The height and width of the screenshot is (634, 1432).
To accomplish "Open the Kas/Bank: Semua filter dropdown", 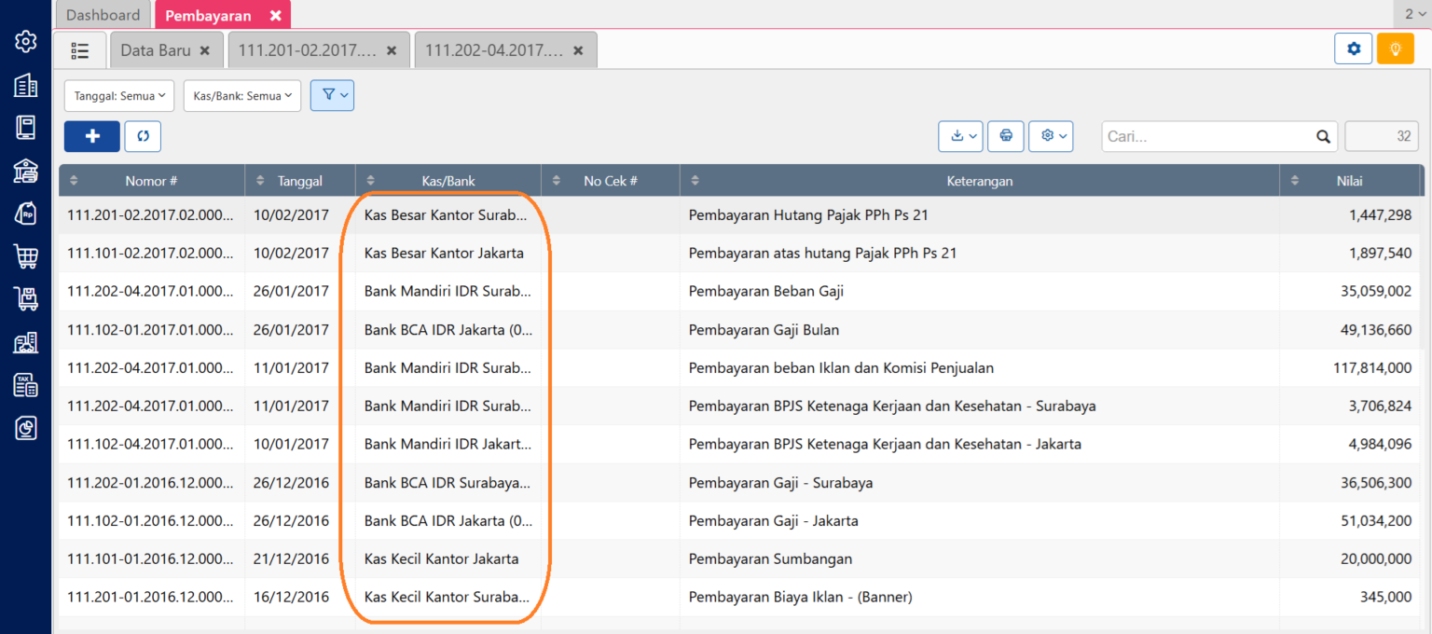I will click(x=241, y=95).
